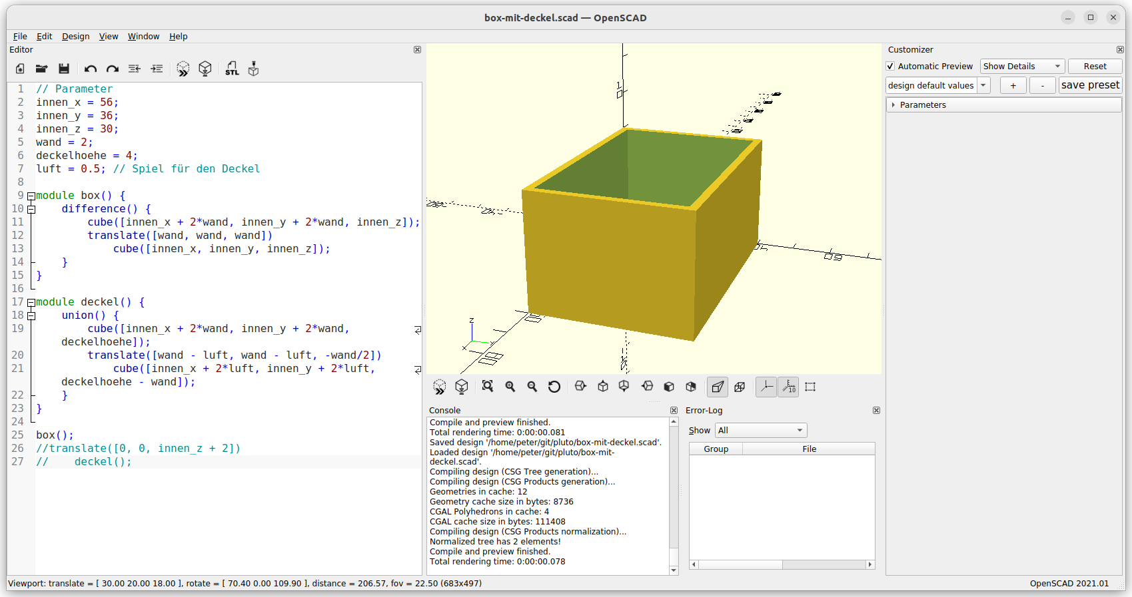
Task: Collapse the module box() fold marker
Action: 31,196
